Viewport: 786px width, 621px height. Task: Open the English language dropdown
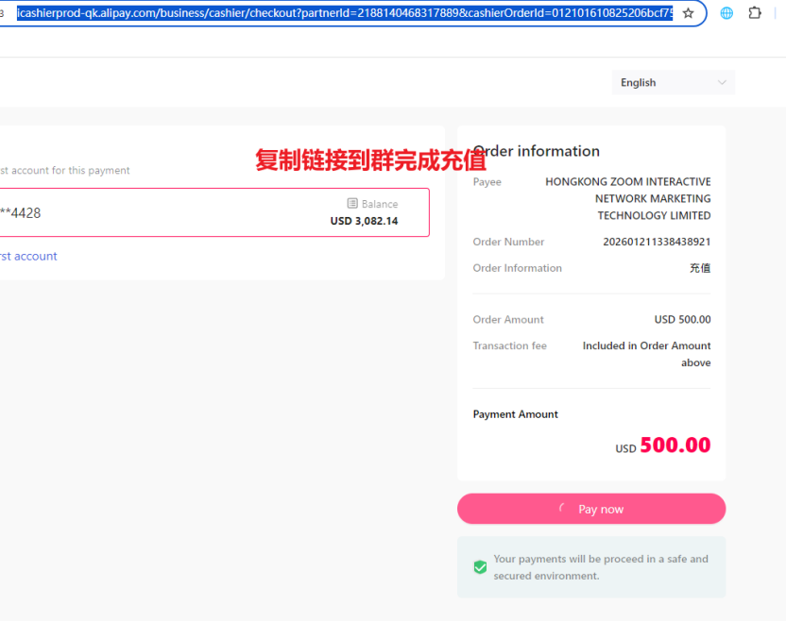pyautogui.click(x=674, y=83)
